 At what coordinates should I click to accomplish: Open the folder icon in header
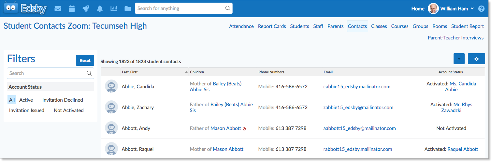128,9
